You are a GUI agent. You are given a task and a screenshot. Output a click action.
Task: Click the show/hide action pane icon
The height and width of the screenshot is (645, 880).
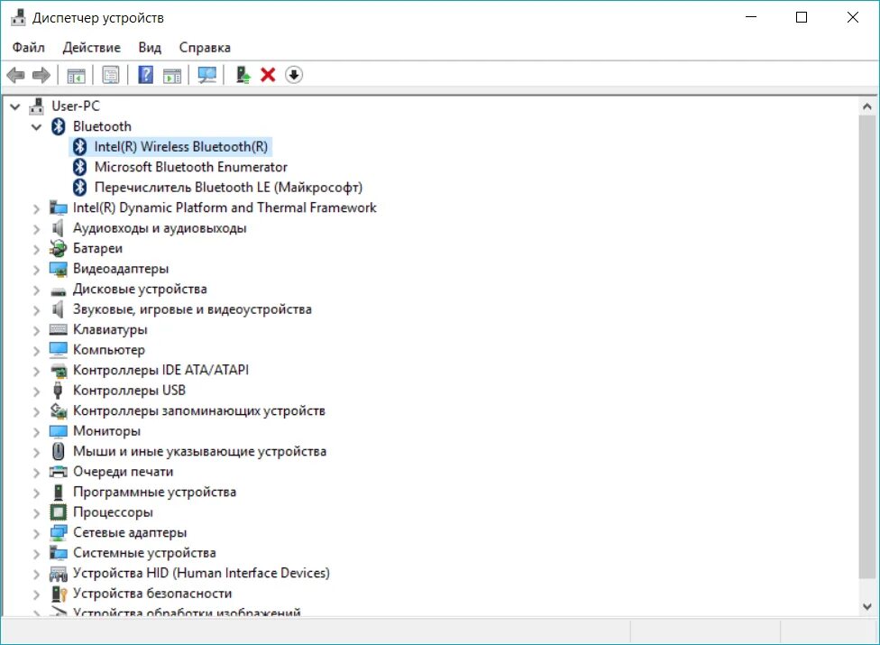coord(172,75)
